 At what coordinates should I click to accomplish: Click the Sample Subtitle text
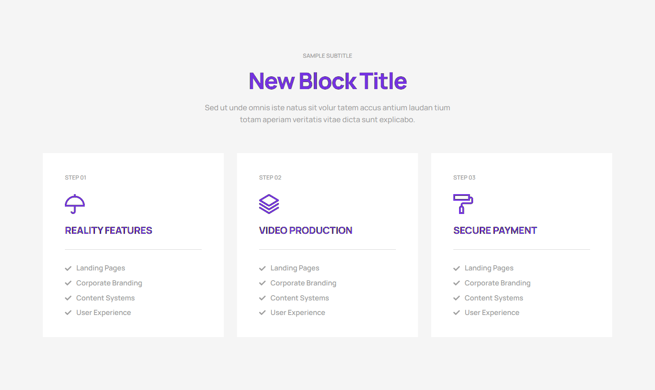(x=327, y=56)
